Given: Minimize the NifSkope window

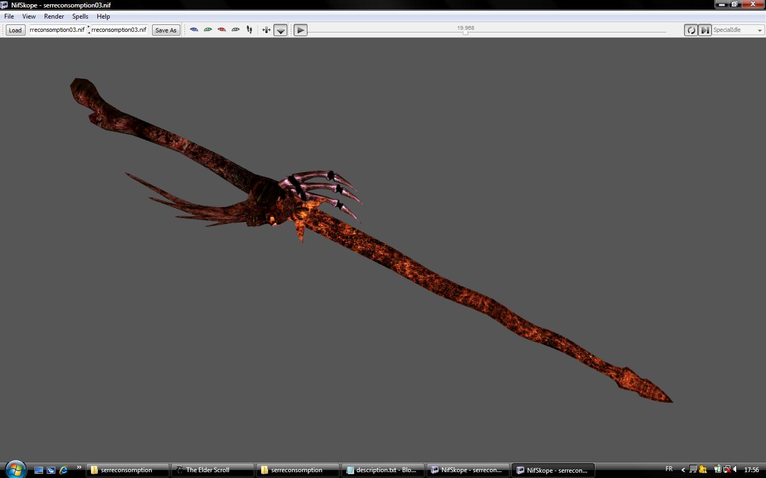Looking at the screenshot, I should coord(721,4).
